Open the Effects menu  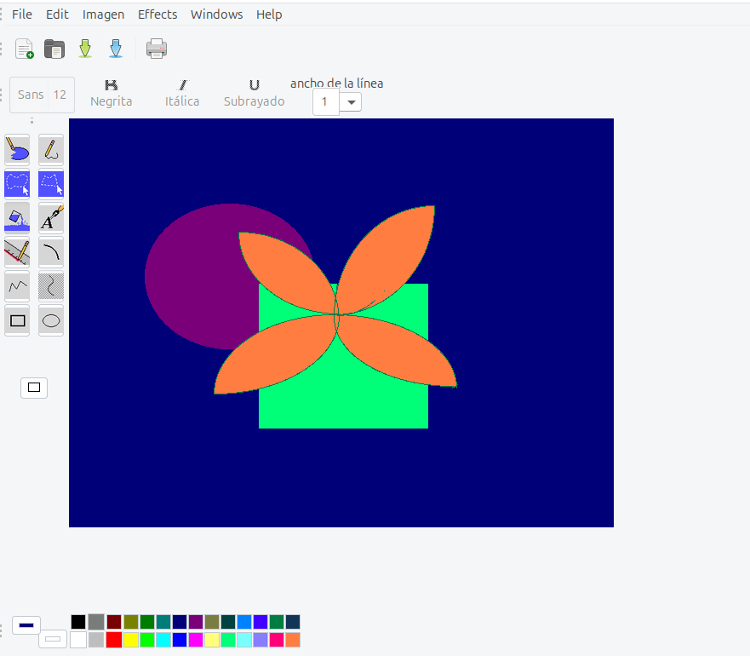point(157,14)
